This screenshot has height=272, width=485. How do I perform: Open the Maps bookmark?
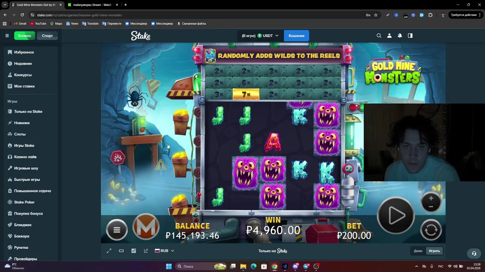(56, 23)
